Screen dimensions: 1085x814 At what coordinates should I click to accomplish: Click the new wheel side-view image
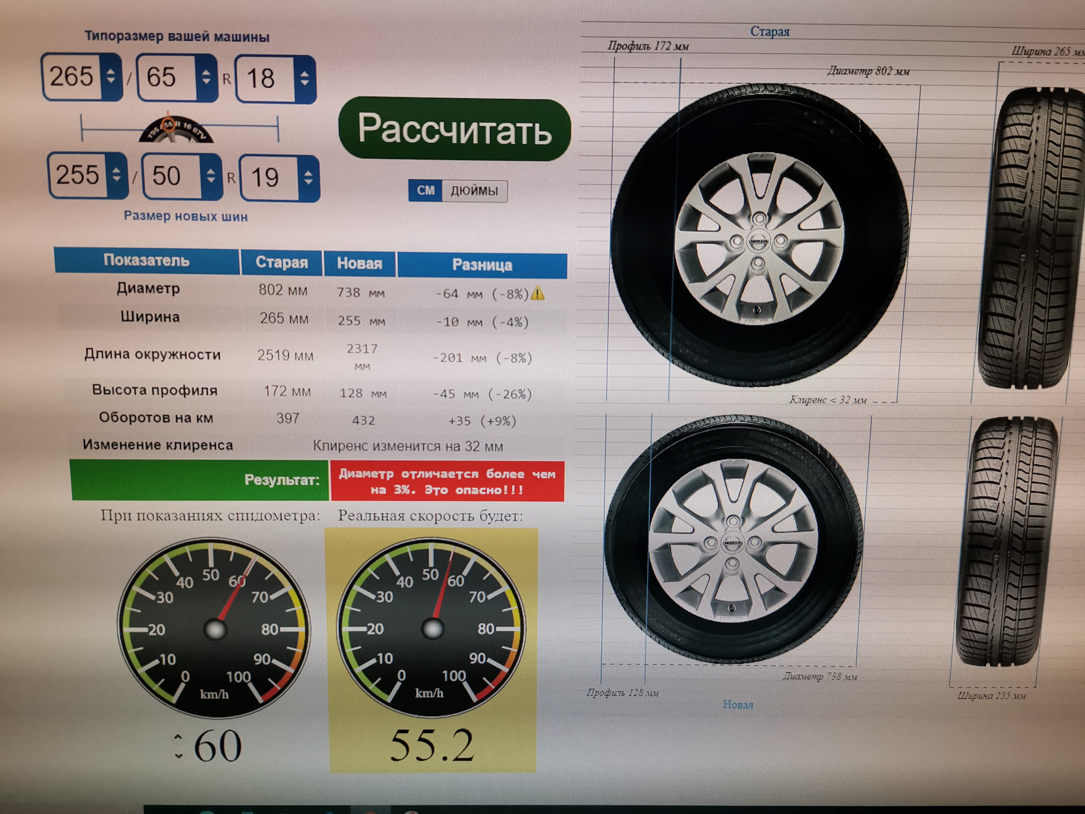[x=733, y=542]
